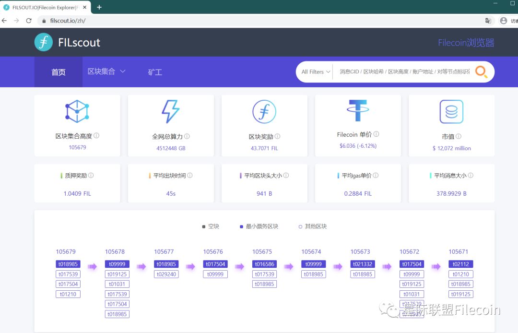Image resolution: width=518 pixels, height=333 pixels.
Task: Click filled block t016586 under 105675
Action: (x=265, y=264)
